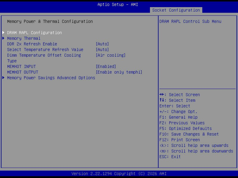Select Dimm Temperature Offset Cooling Type
The width and height of the screenshot is (238, 178).
tap(44, 58)
